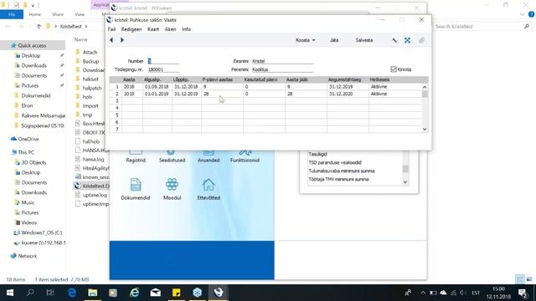The width and height of the screenshot is (536, 301).
Task: Click the workflow line icon in toolbar
Action: pos(394,40)
